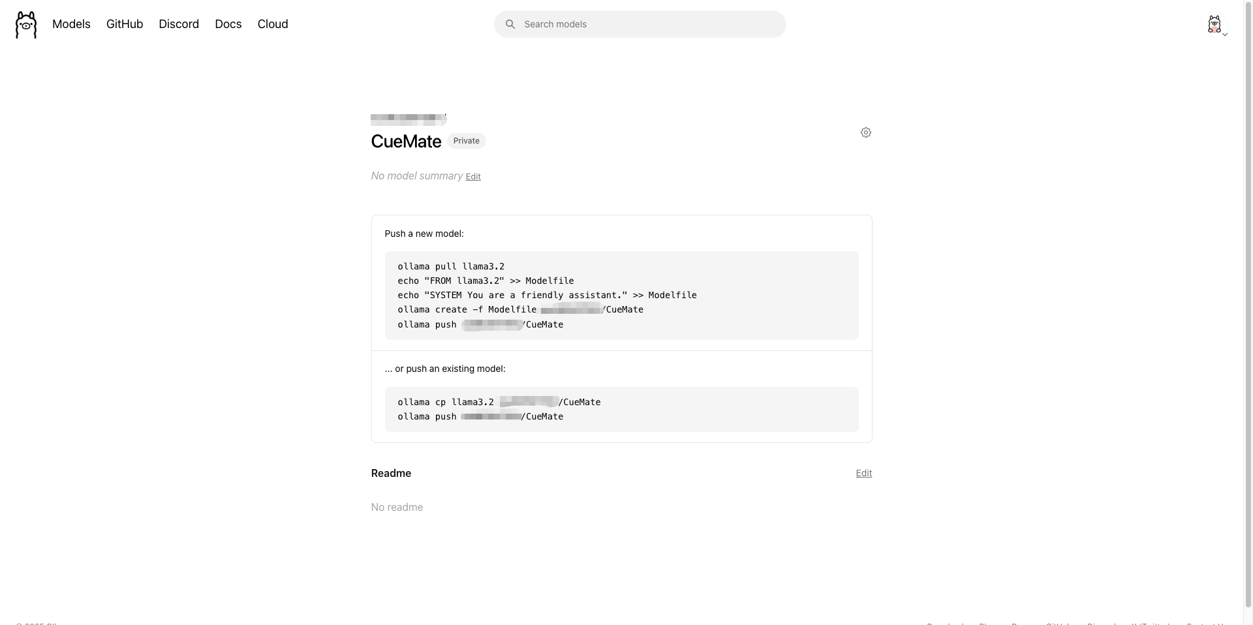Click the push existing model code block
The image size is (1253, 625).
(x=621, y=409)
